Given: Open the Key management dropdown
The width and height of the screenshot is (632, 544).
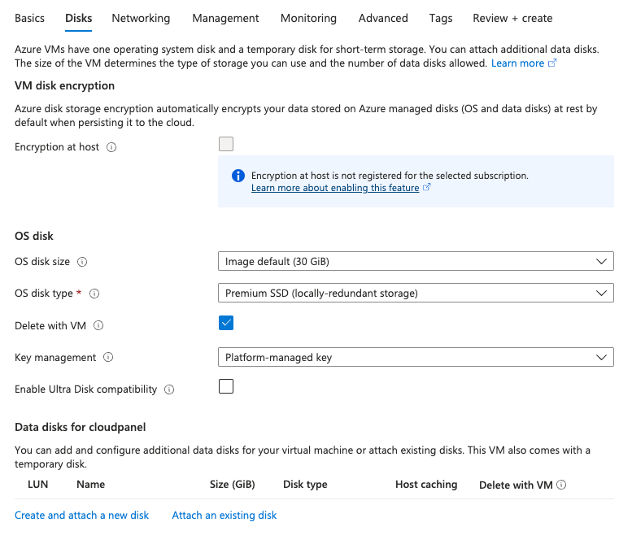Looking at the screenshot, I should coord(415,357).
